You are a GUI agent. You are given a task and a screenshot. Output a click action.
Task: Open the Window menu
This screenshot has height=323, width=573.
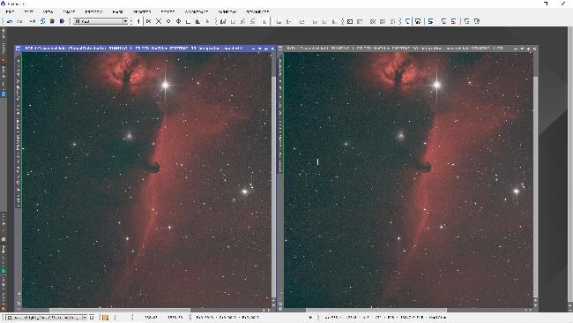point(227,11)
